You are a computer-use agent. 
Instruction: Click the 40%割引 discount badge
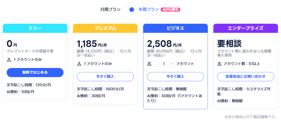170,10
